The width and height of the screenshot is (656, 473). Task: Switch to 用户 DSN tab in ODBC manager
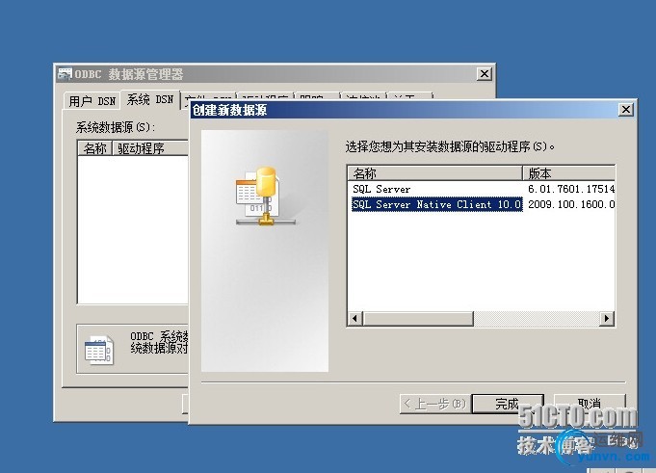pos(92,101)
